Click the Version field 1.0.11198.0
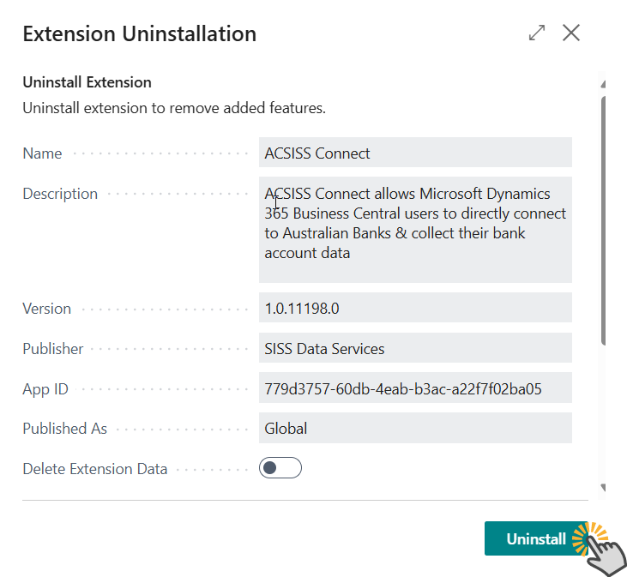 (415, 308)
